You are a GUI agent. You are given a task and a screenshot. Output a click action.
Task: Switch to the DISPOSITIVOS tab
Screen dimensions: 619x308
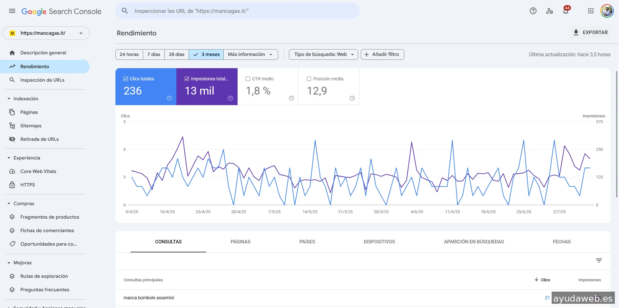coord(379,242)
